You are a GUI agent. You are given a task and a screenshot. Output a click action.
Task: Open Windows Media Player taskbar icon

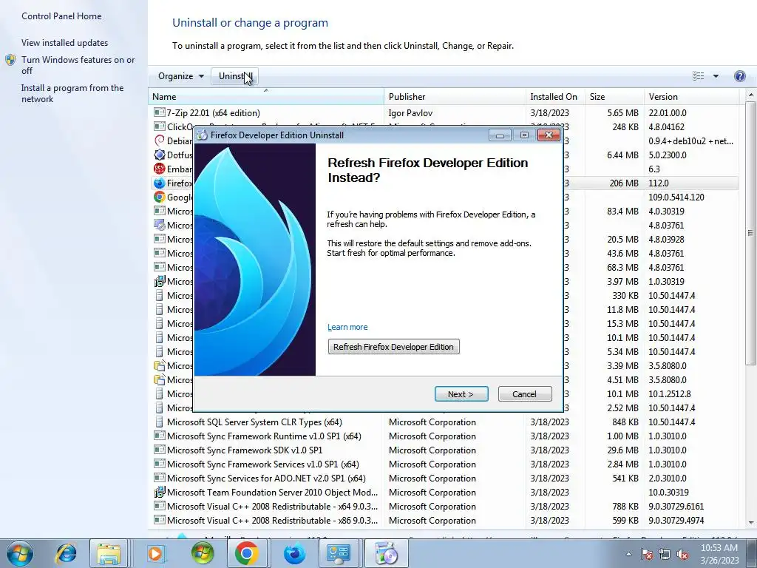155,553
